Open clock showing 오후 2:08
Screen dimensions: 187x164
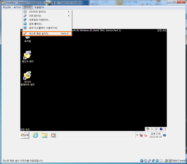point(156,135)
